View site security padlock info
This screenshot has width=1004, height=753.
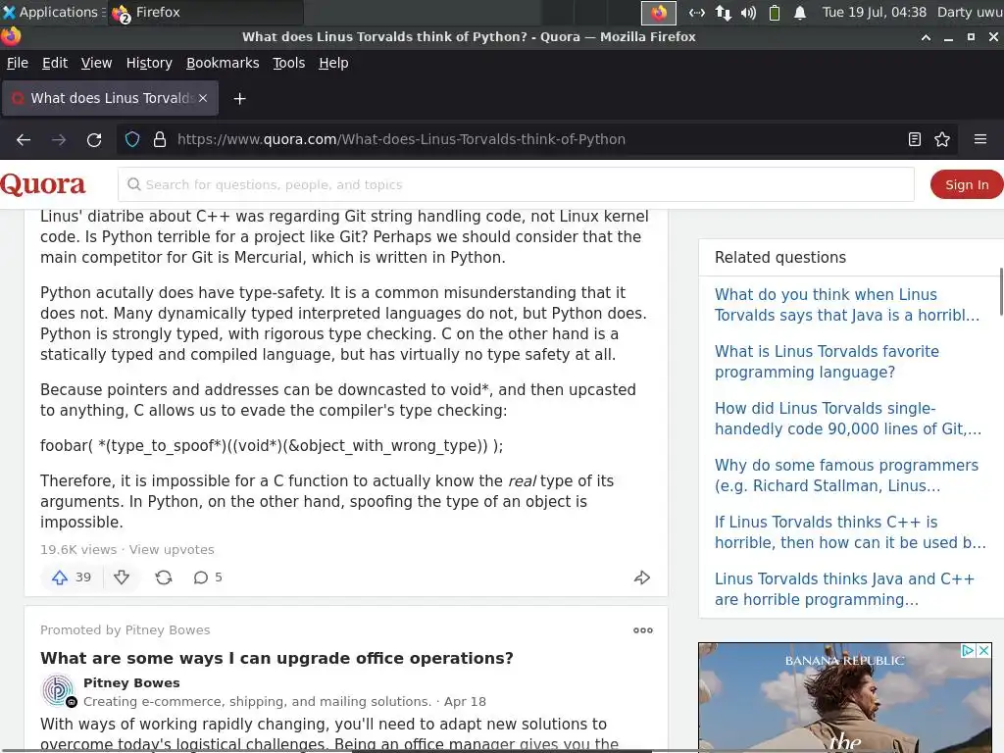160,139
